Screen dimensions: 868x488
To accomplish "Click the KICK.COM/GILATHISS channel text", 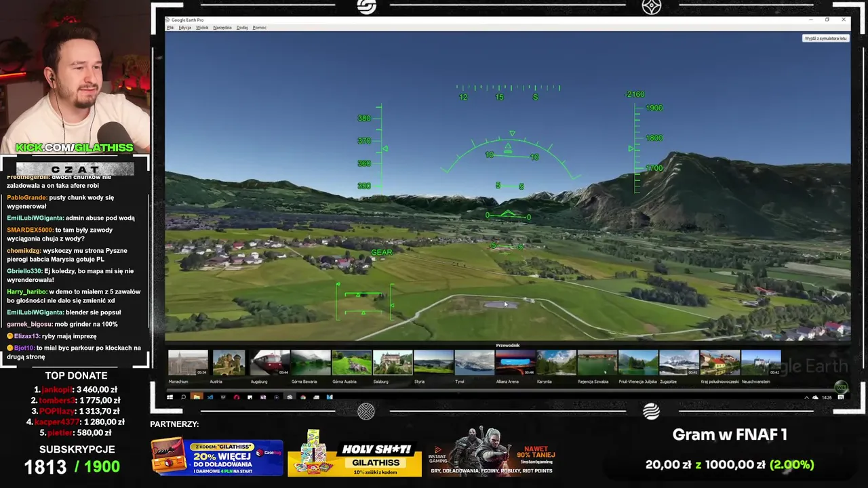I will [75, 148].
